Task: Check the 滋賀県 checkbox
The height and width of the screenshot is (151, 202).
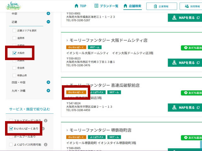Action: (14, 38)
